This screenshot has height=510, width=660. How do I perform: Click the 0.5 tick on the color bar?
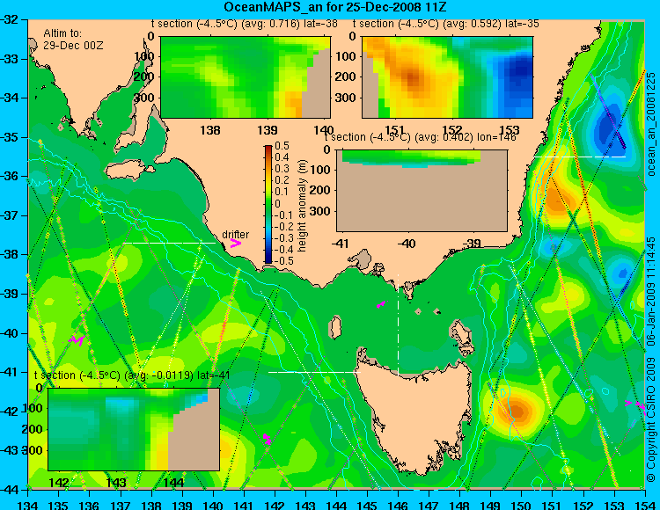point(282,146)
